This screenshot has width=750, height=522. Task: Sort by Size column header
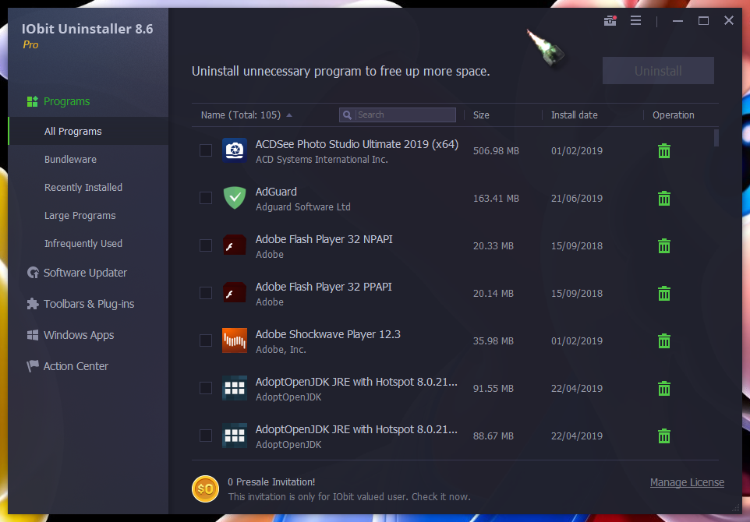tap(481, 115)
